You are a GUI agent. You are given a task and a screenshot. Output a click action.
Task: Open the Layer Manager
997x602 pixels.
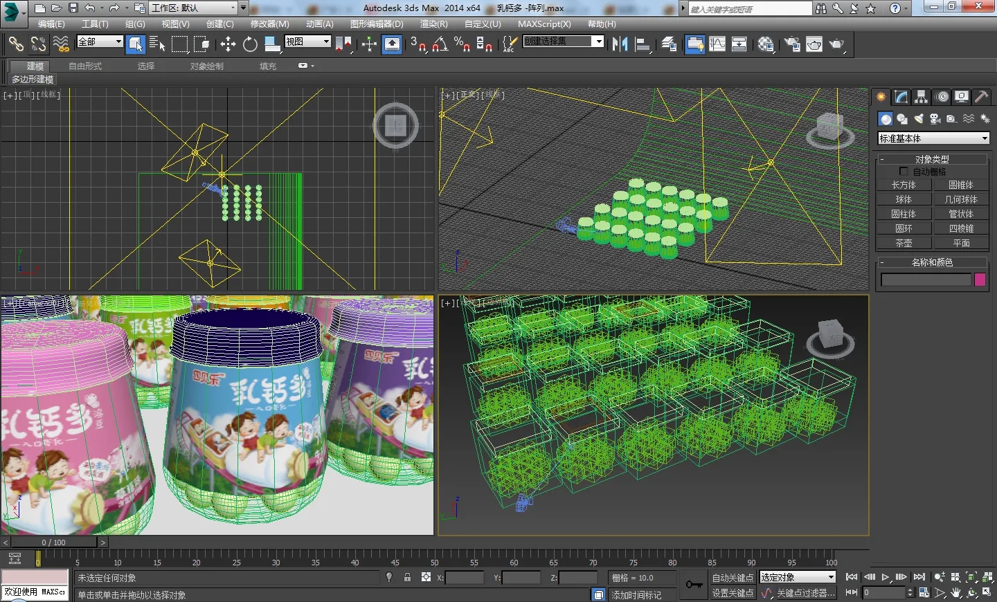click(669, 44)
